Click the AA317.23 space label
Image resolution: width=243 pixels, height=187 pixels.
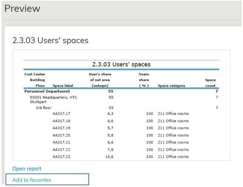pyautogui.click(x=61, y=157)
